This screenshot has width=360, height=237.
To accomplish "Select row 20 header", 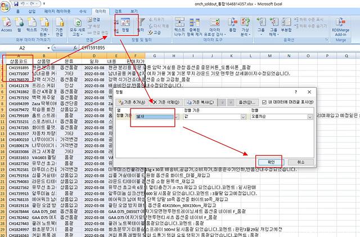I will (3, 176).
